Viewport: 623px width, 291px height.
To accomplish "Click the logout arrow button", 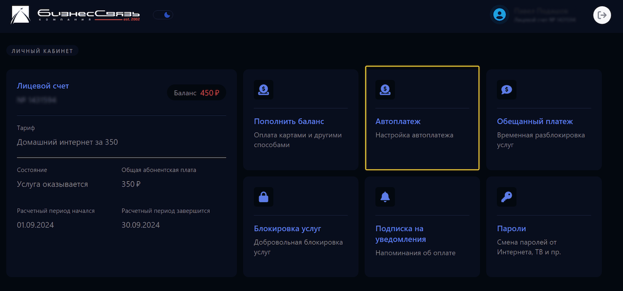I will pos(602,15).
